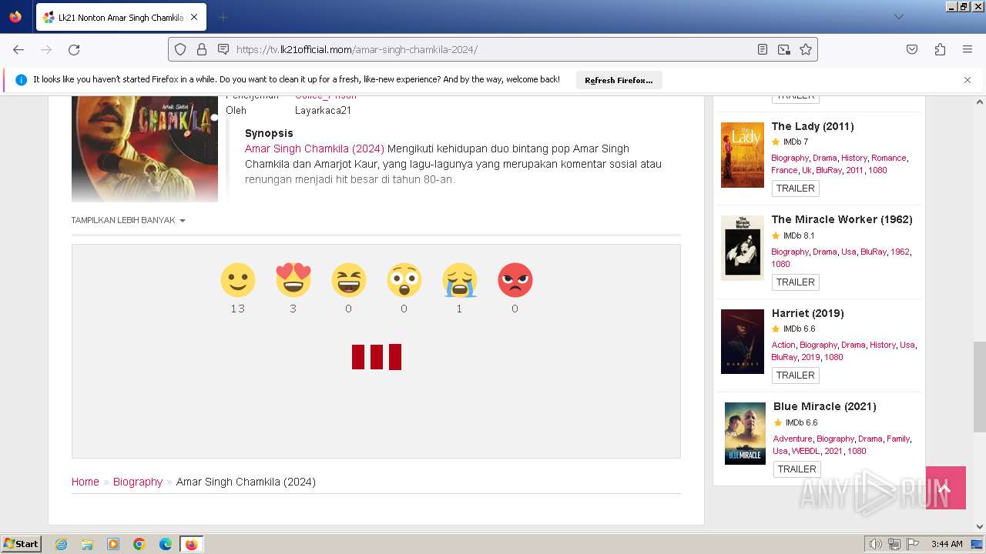This screenshot has height=554, width=986.
Task: Dismiss the Firefox refresh notification bar
Action: [x=968, y=80]
